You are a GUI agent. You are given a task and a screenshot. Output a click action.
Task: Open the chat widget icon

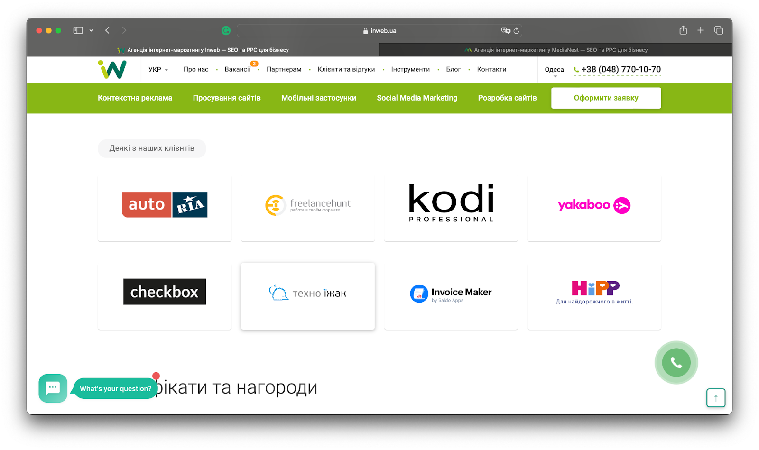tap(53, 388)
